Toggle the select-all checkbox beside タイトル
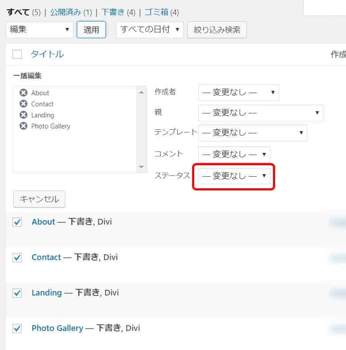The image size is (346, 350). (x=17, y=54)
